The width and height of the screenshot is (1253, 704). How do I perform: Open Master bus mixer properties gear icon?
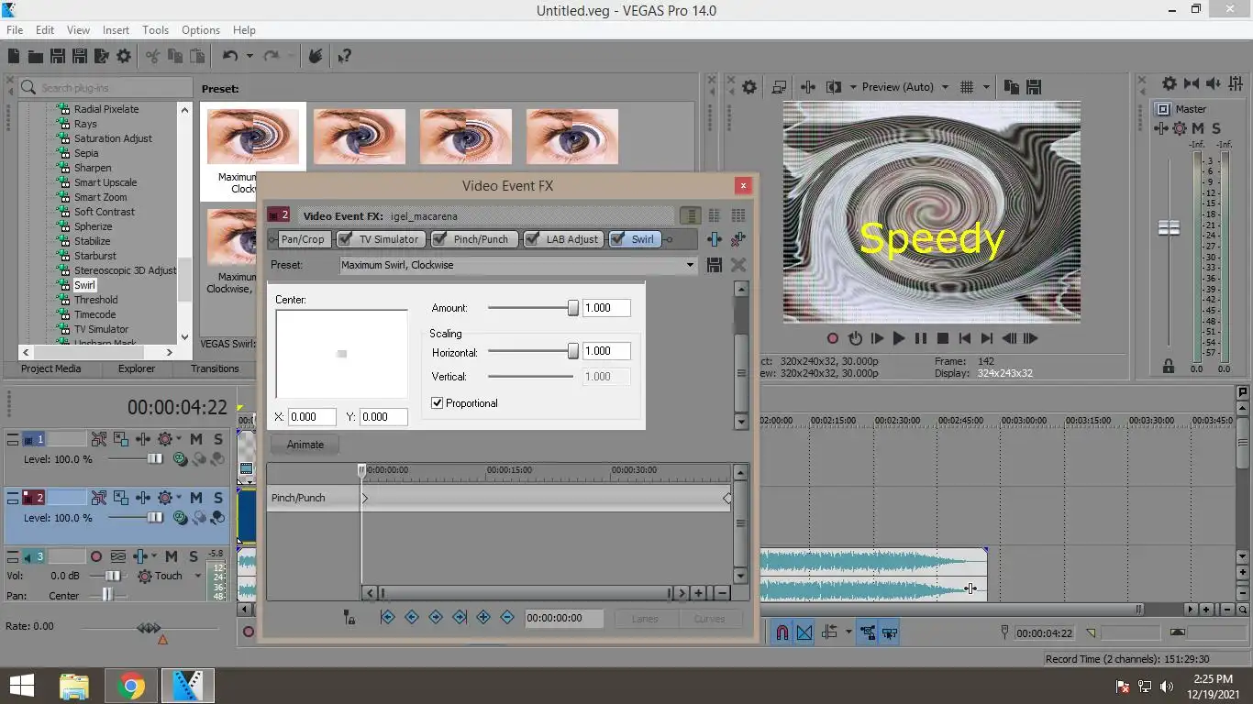click(x=1170, y=83)
